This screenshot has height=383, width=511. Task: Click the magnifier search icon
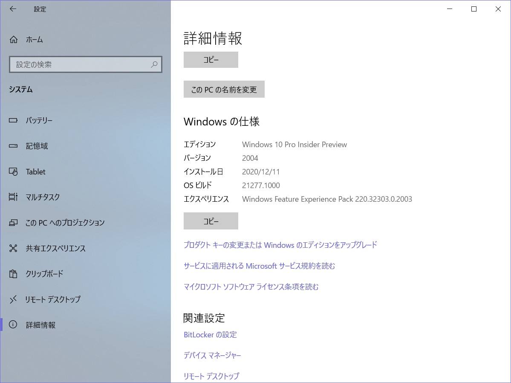(154, 64)
